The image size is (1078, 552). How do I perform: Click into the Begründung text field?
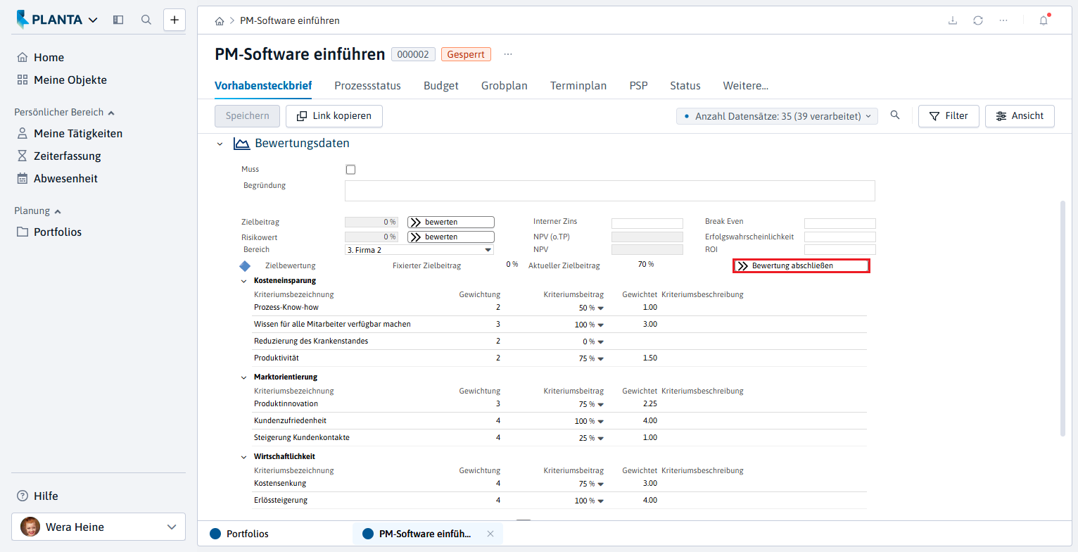pyautogui.click(x=610, y=191)
